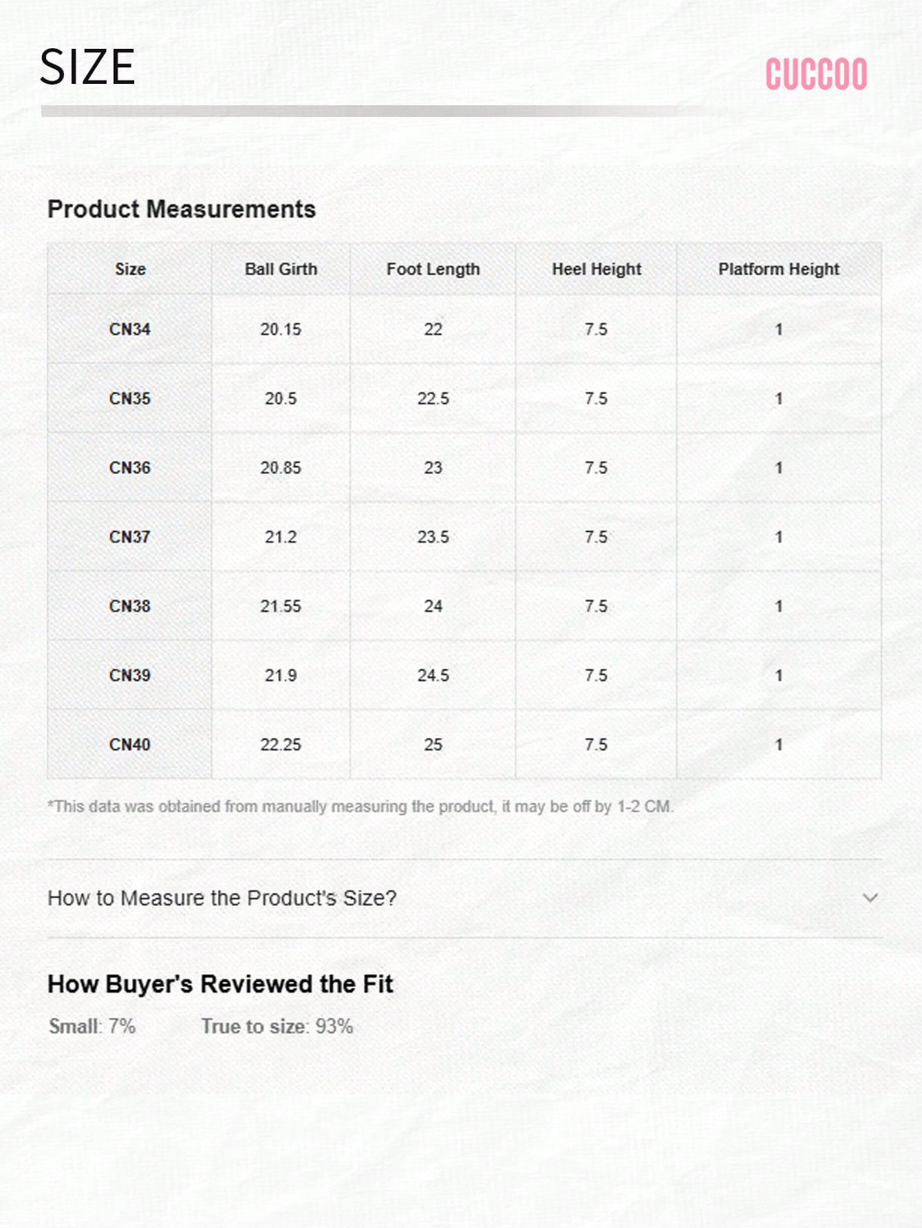Click the SIZE page title

pyautogui.click(x=87, y=67)
